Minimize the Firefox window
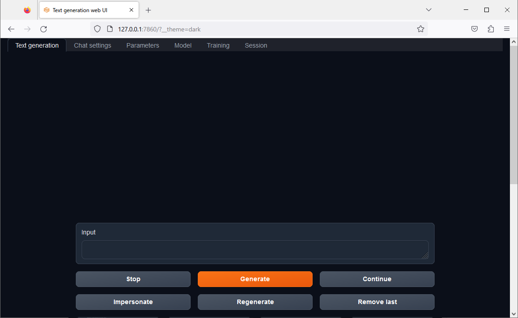The image size is (518, 318). pyautogui.click(x=466, y=10)
